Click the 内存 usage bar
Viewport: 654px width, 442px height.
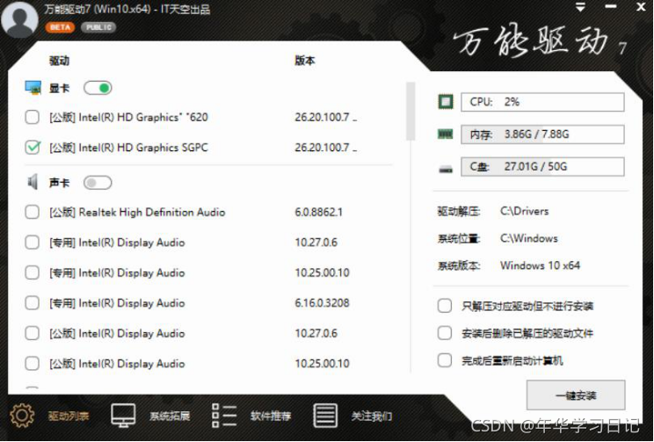point(542,134)
